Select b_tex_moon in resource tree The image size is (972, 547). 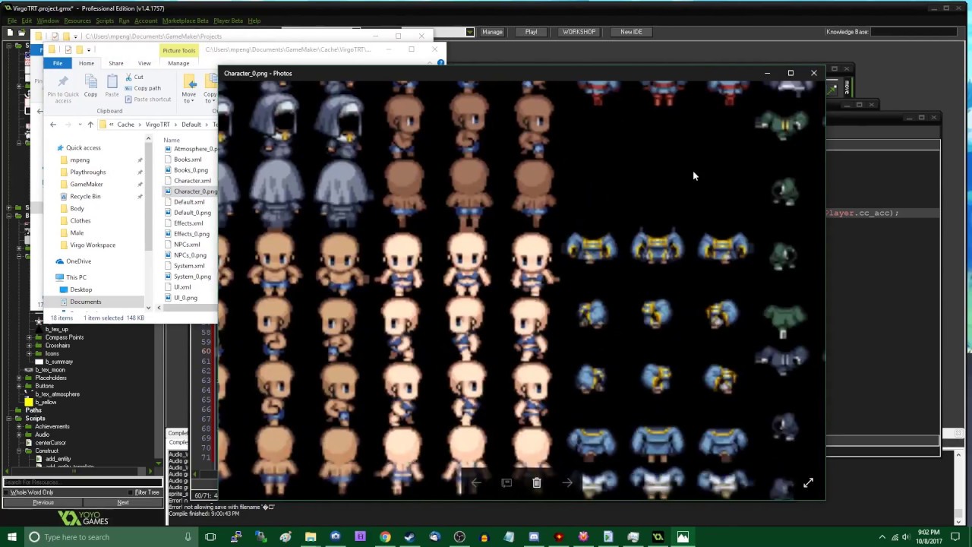point(45,370)
